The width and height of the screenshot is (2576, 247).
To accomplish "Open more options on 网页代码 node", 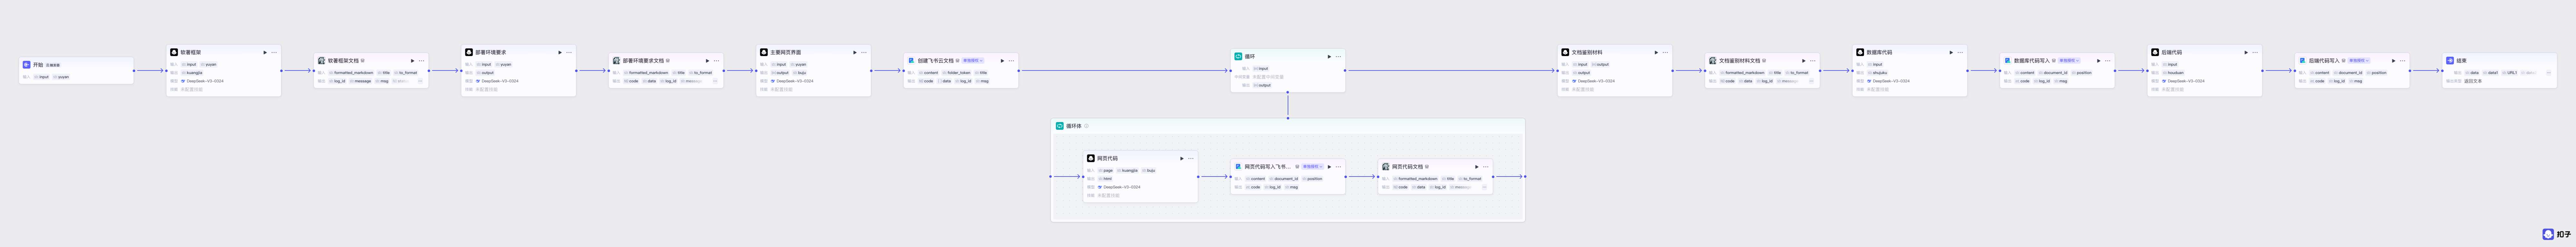I will tap(1191, 158).
